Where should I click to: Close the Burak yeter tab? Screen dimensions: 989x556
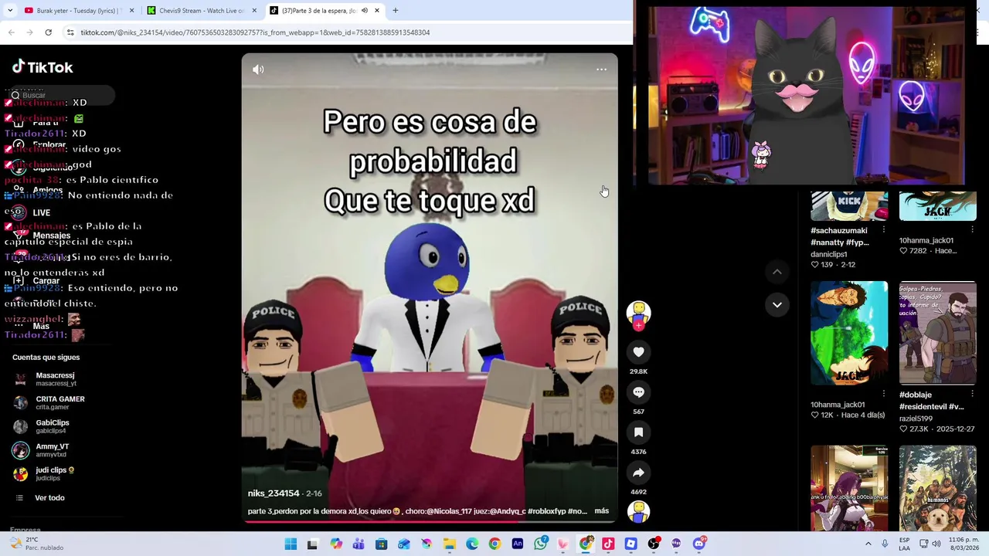pyautogui.click(x=131, y=11)
